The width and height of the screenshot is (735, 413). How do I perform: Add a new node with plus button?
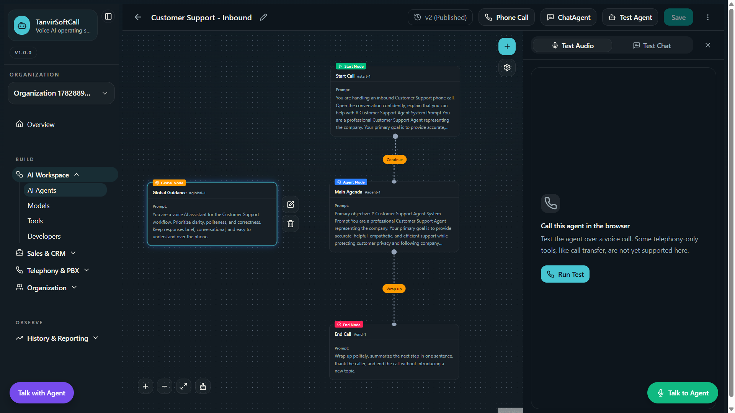(507, 46)
